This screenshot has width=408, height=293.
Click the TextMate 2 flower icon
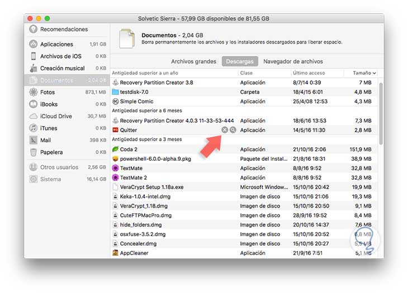115,177
